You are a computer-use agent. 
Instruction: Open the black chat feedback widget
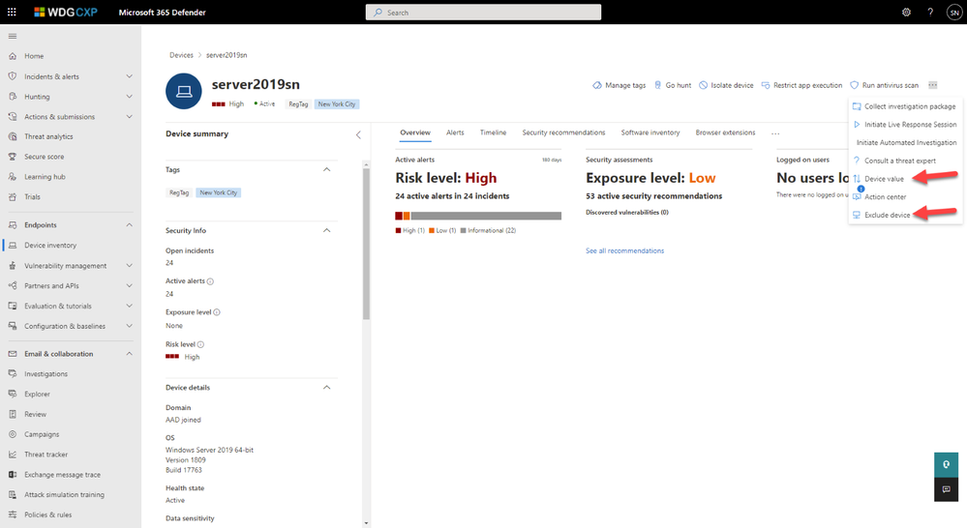pos(946,489)
